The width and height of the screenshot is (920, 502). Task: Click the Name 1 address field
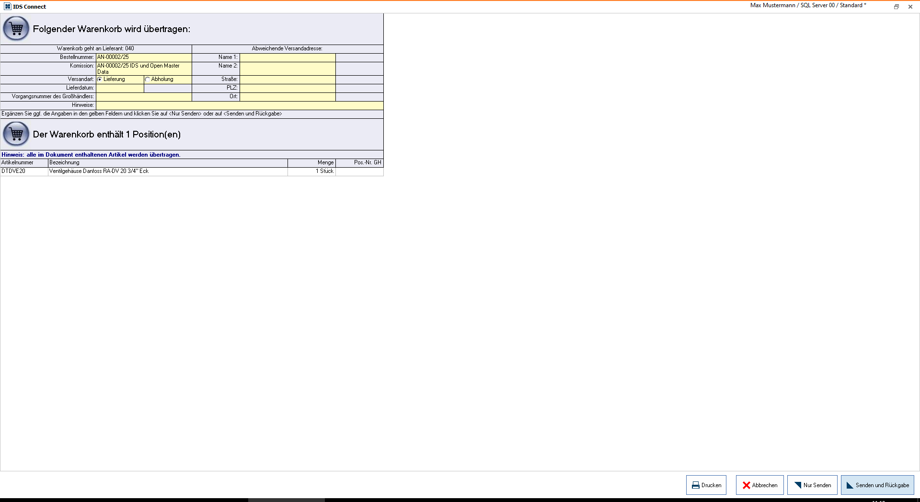pos(287,57)
